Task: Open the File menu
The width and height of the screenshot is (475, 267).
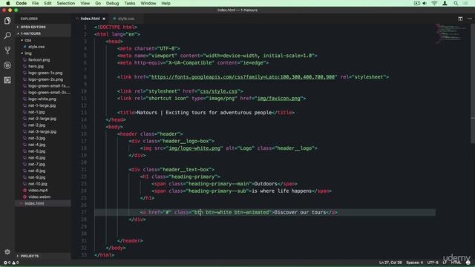Action: click(35, 3)
